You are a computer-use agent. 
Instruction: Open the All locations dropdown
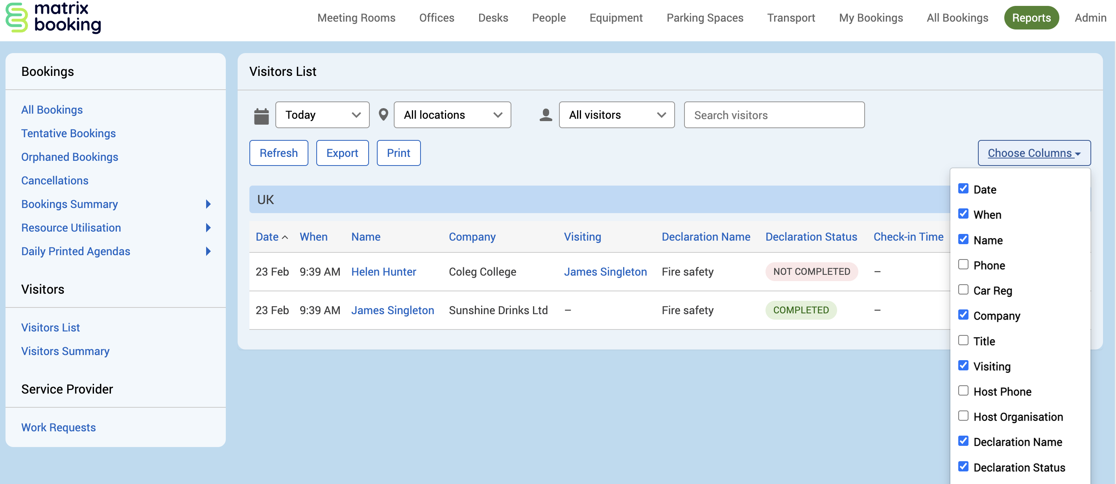(452, 115)
